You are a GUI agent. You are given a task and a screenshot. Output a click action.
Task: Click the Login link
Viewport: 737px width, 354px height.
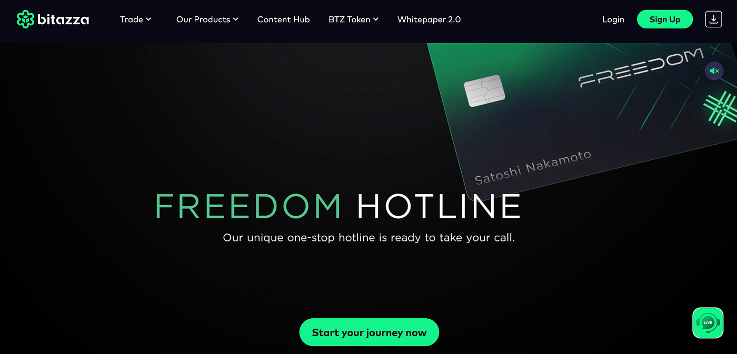pyautogui.click(x=613, y=19)
